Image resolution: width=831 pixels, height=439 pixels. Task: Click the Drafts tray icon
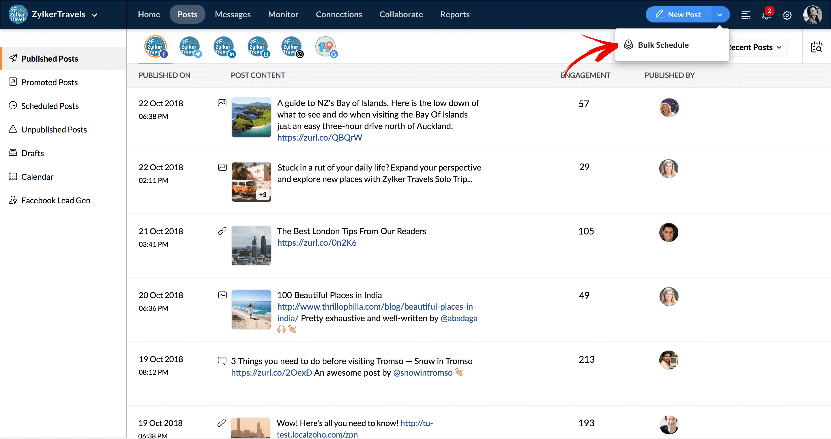[13, 153]
